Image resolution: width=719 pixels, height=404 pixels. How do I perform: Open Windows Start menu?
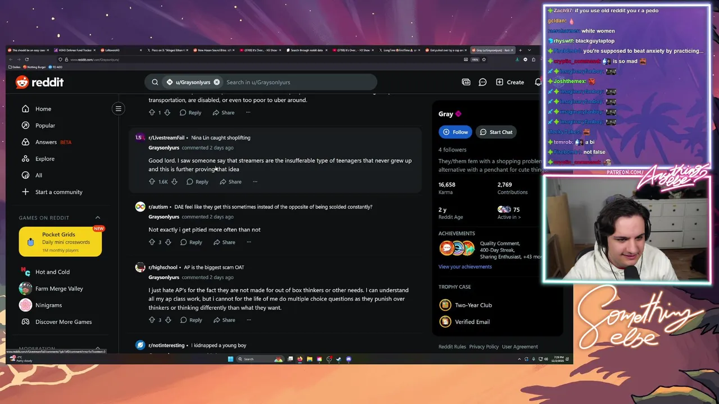(230, 359)
